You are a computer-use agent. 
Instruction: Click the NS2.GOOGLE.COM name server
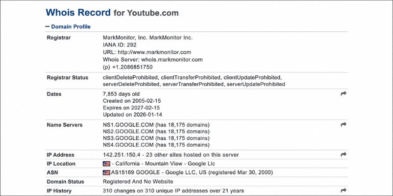128,131
